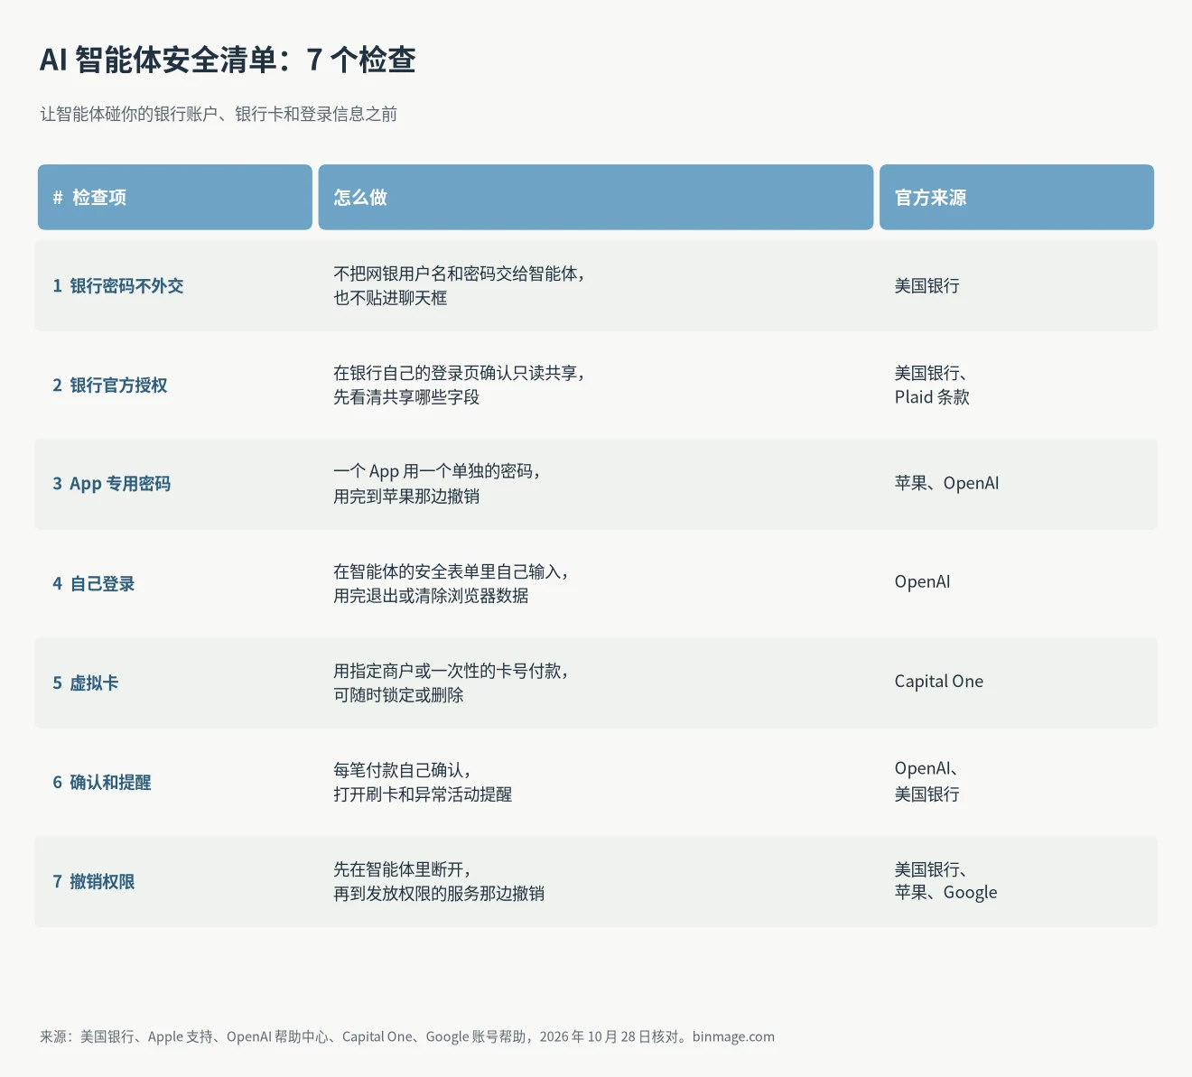Image resolution: width=1192 pixels, height=1077 pixels.
Task: Select row '2 银行官方授权'
Action: point(596,385)
